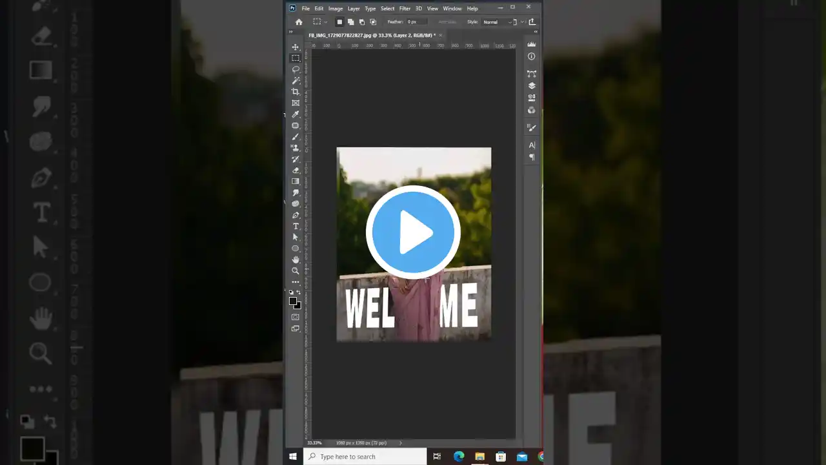Select the Brush tool

point(296,136)
